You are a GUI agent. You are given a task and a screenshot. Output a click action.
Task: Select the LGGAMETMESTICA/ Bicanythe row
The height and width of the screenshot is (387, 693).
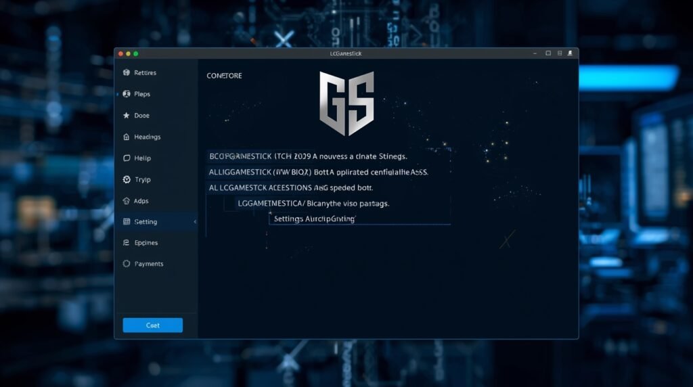coord(313,203)
